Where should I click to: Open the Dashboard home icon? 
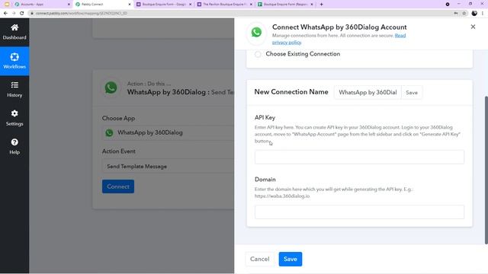[x=14, y=27]
